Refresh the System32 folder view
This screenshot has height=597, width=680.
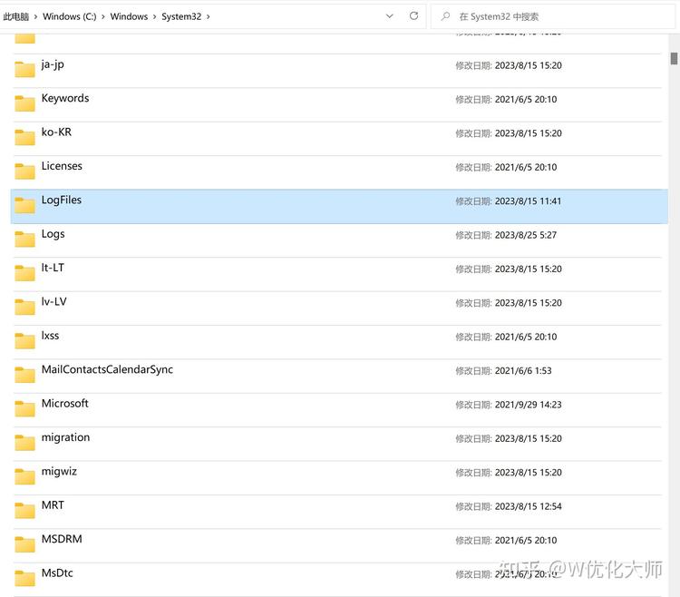(413, 16)
